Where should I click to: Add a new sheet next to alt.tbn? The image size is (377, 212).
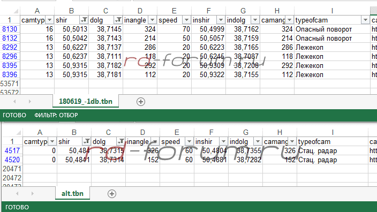pyautogui.click(x=112, y=194)
